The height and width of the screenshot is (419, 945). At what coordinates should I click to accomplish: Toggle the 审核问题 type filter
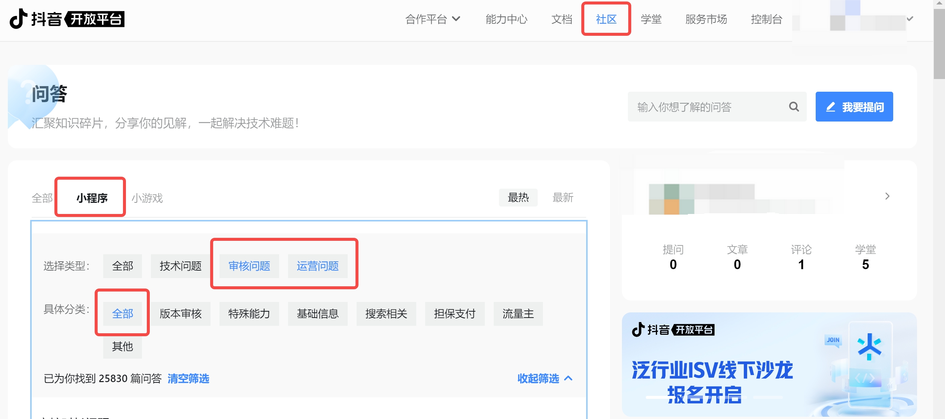click(x=249, y=266)
